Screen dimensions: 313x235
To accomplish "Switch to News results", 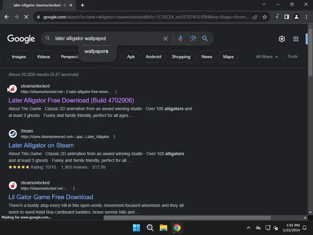I will click(x=207, y=57).
